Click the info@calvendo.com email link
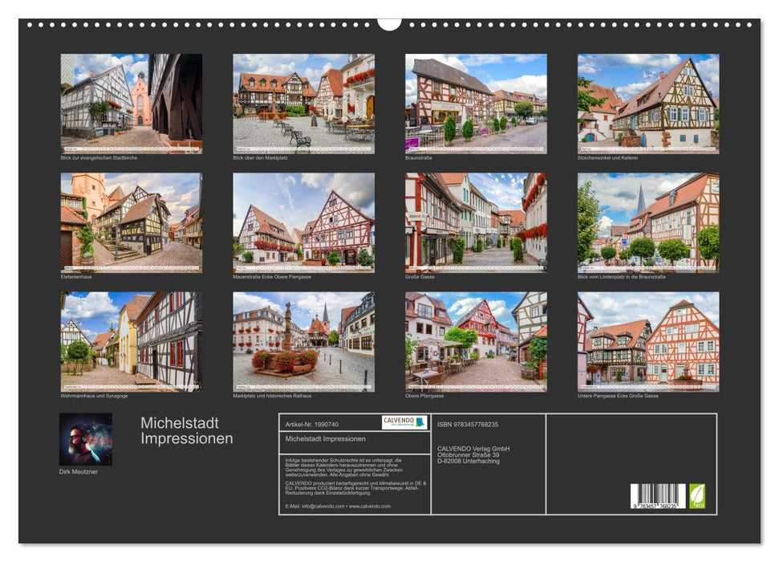This screenshot has width=779, height=562. pyautogui.click(x=324, y=507)
